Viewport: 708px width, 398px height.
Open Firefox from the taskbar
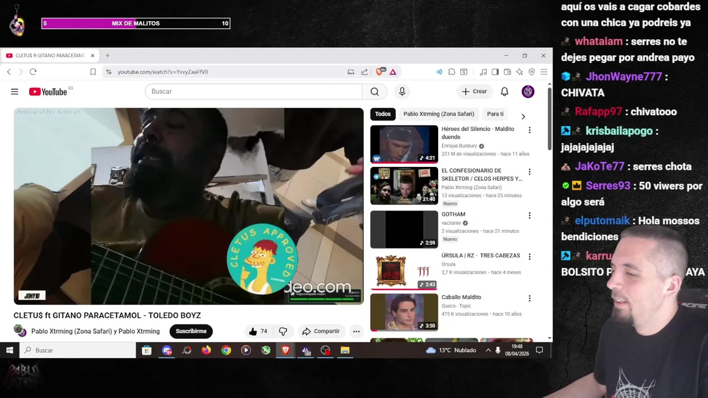(x=206, y=350)
